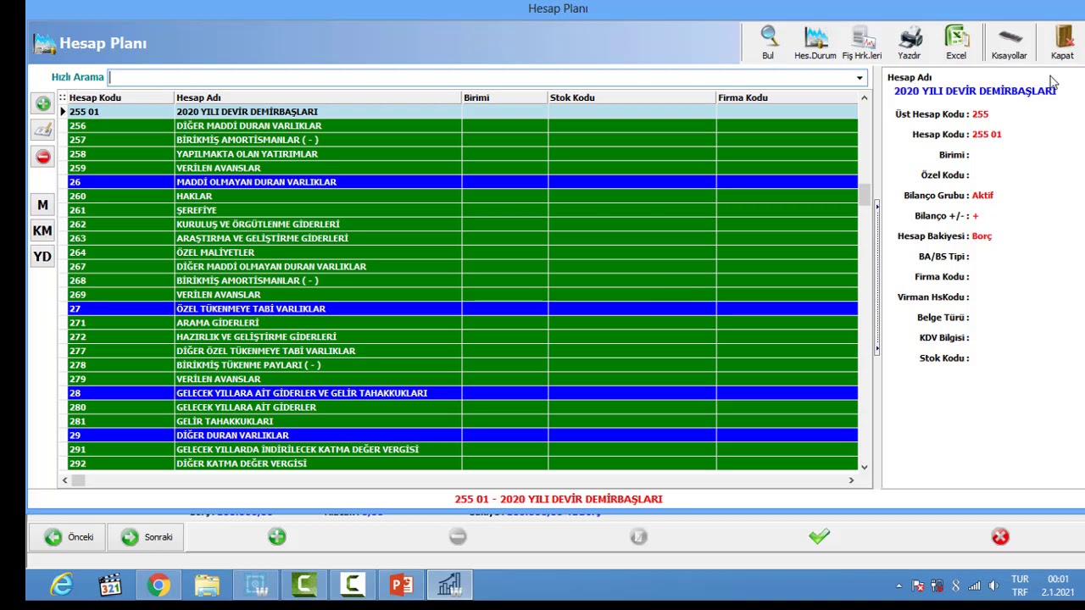
Task: Click the edit record icon in left sidebar
Action: pos(42,130)
